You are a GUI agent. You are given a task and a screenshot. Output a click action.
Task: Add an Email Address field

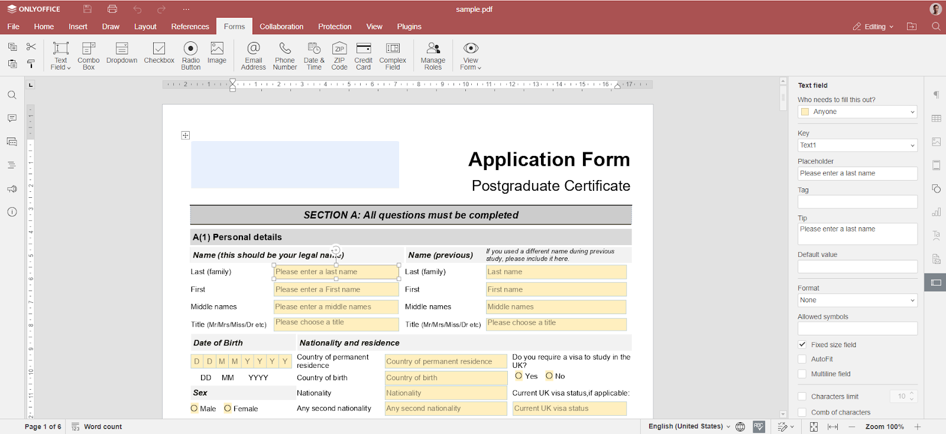click(253, 56)
